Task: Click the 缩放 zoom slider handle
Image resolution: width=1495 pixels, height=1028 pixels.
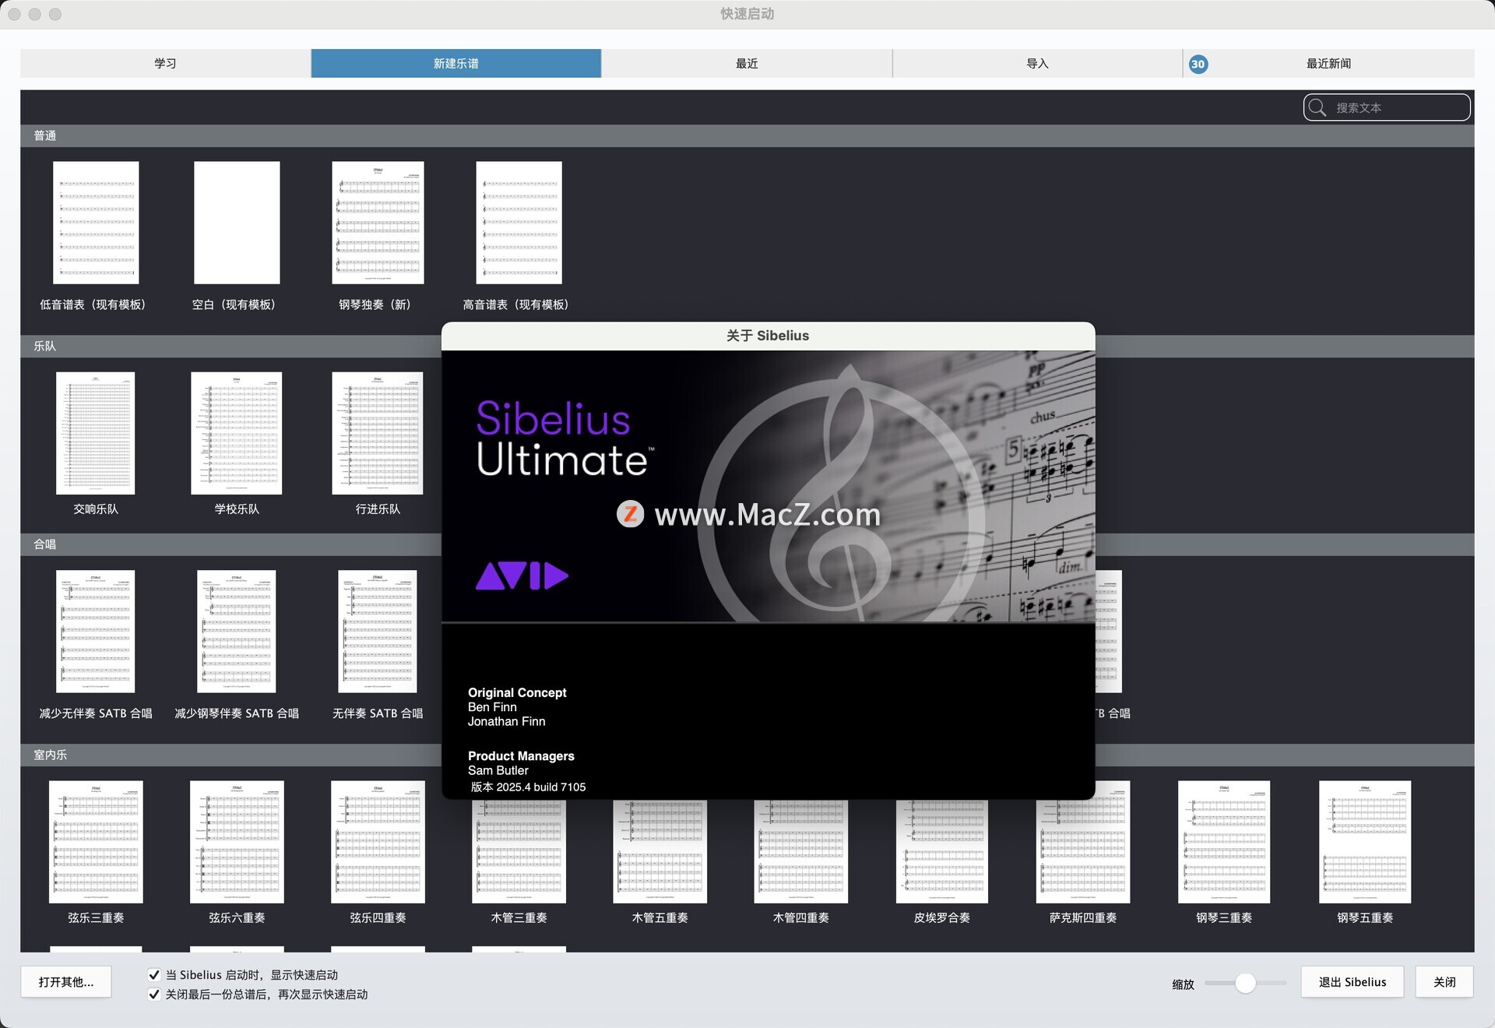Action: tap(1245, 983)
